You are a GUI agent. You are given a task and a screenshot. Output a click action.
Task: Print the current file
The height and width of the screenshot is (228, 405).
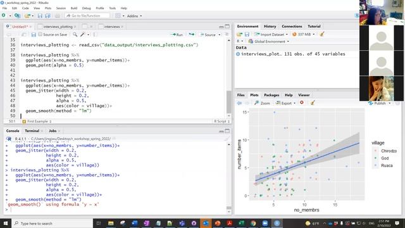coord(58,16)
